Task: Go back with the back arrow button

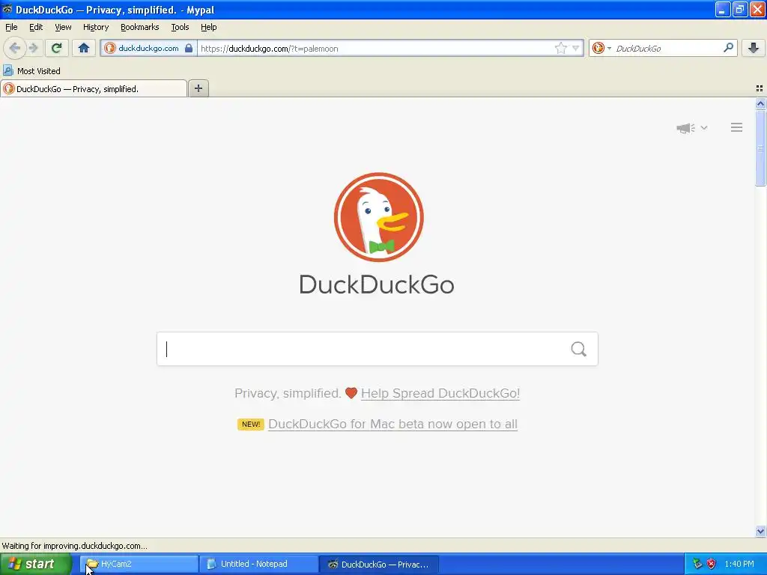Action: click(x=15, y=48)
